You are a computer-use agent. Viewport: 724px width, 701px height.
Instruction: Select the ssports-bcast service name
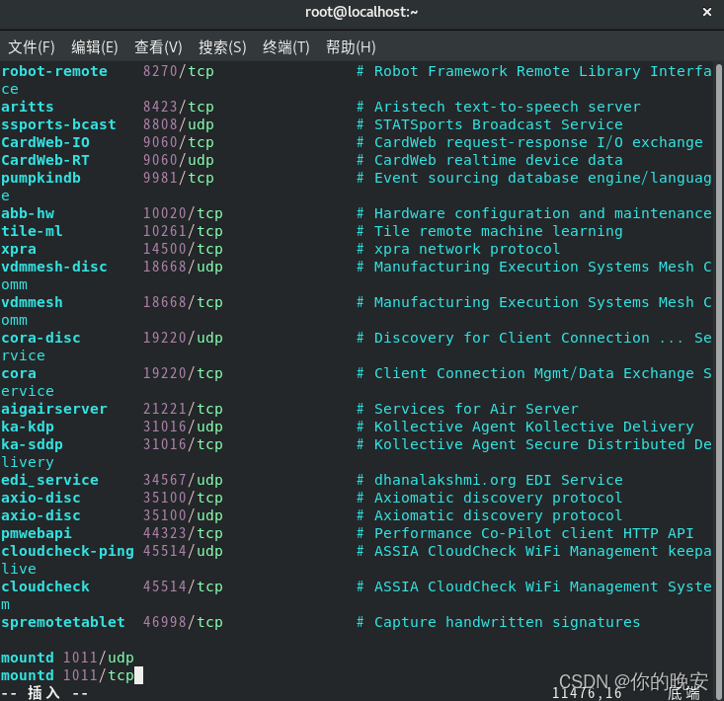point(58,124)
